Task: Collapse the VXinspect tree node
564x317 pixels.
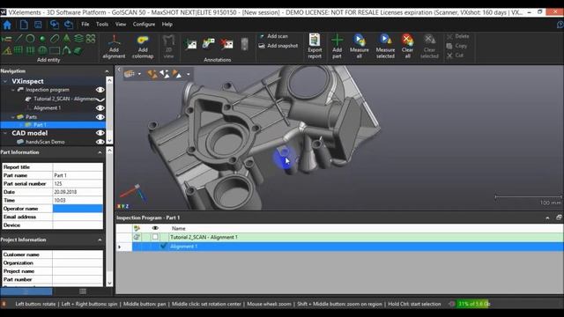Action: (5, 82)
